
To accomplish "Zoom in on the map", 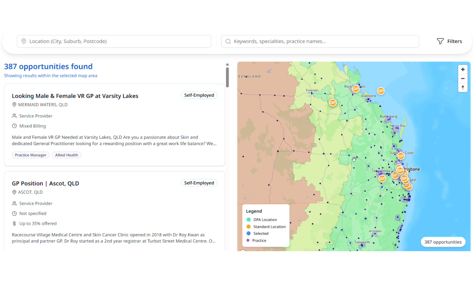I will pos(463,69).
